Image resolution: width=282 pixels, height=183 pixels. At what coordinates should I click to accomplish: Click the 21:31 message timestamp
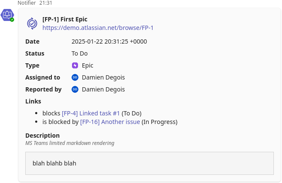pos(46,3)
